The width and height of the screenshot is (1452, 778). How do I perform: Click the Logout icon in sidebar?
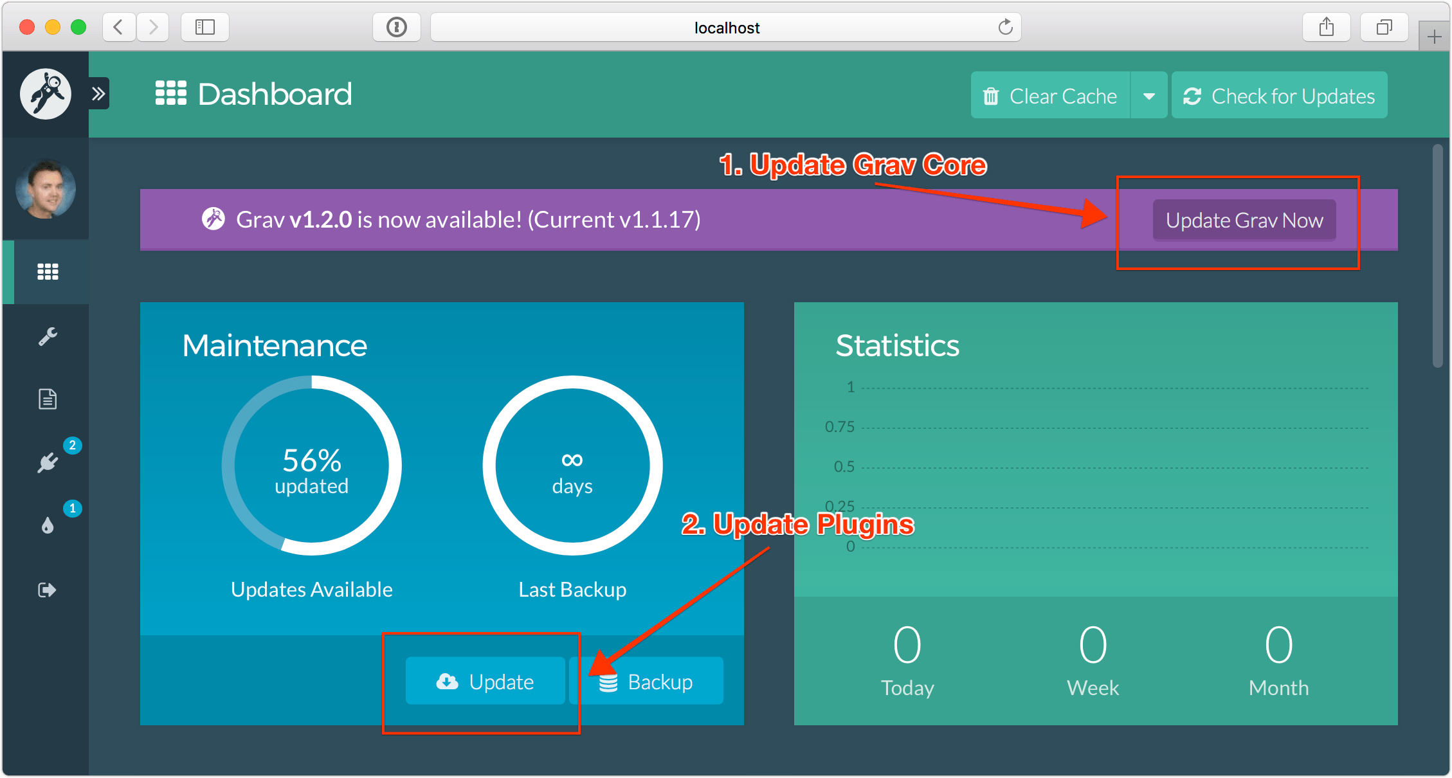coord(48,590)
